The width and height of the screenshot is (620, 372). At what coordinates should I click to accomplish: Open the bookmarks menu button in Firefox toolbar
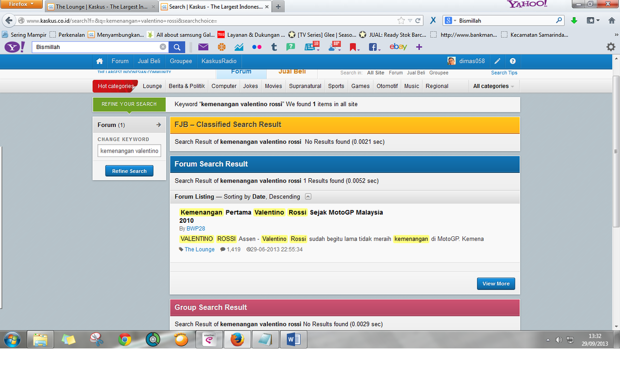(x=593, y=20)
